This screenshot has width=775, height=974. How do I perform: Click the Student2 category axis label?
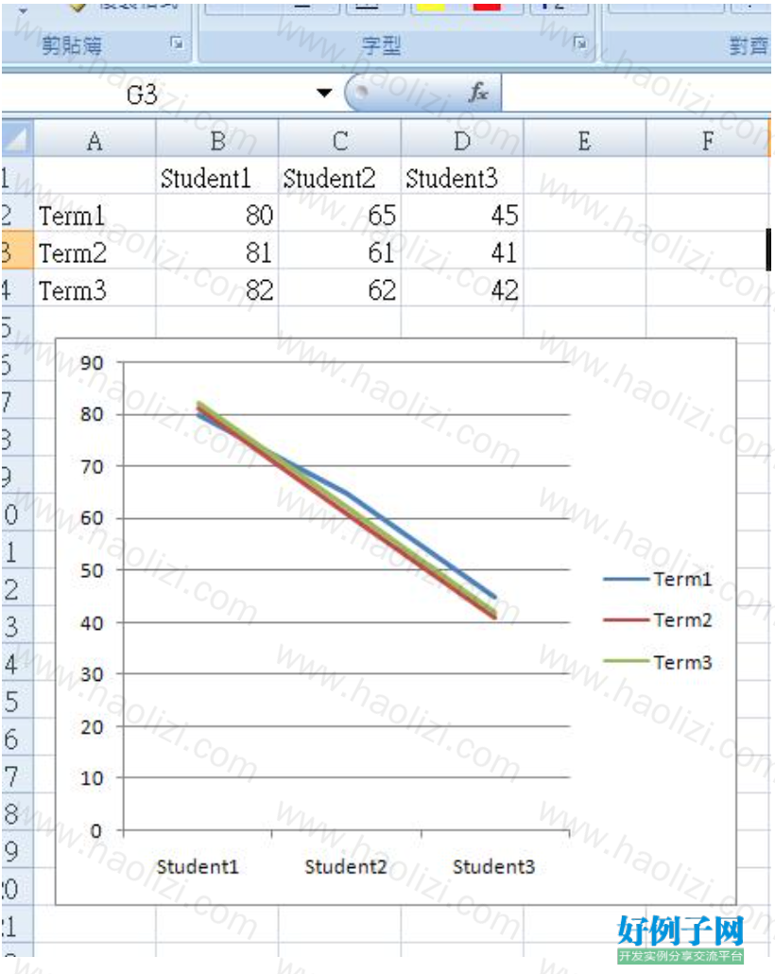(x=346, y=866)
